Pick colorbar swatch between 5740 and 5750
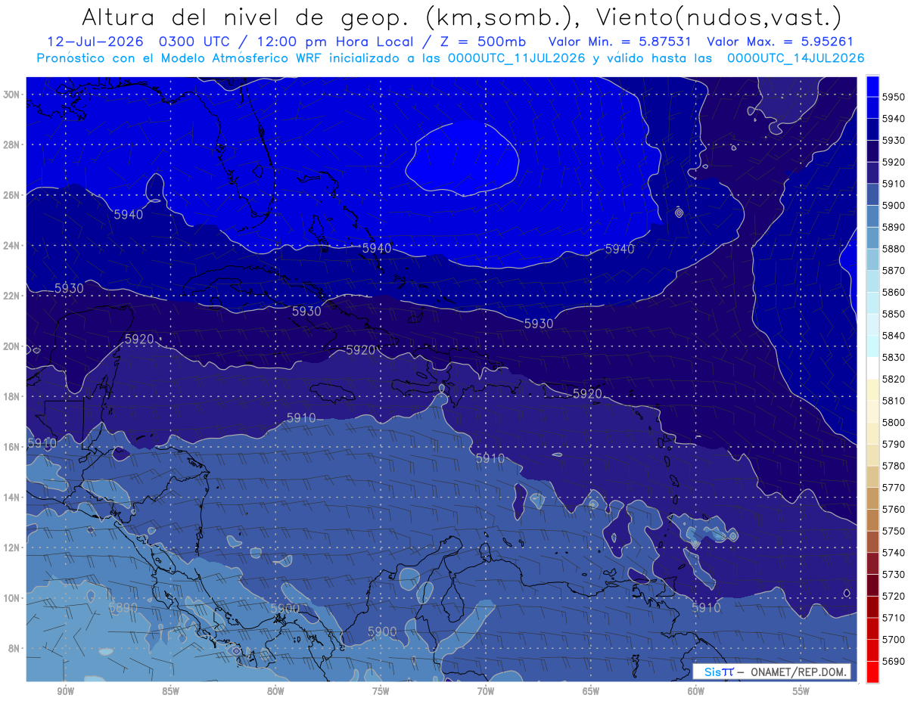The width and height of the screenshot is (908, 701). (x=872, y=542)
